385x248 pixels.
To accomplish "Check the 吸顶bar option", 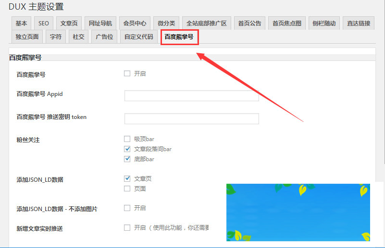I will tap(127, 139).
